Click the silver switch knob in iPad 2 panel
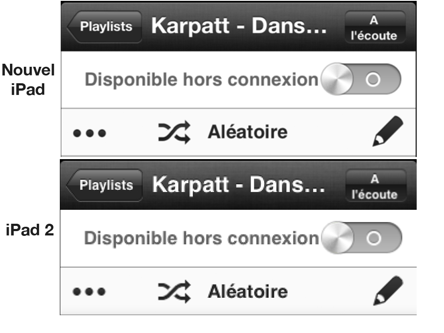The width and height of the screenshot is (444, 333). [338, 238]
